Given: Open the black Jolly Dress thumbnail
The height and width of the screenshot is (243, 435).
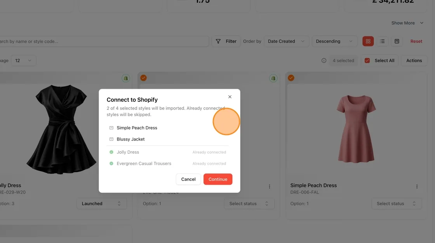Looking at the screenshot, I should (61, 129).
